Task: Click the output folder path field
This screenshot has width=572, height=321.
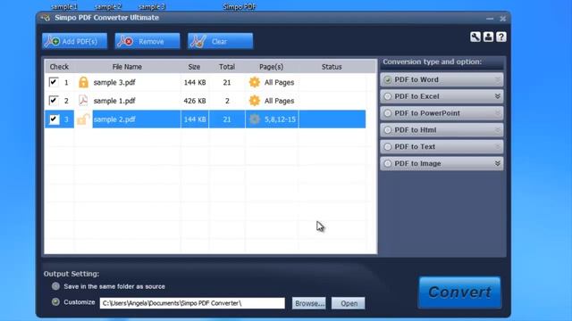Action: point(192,303)
